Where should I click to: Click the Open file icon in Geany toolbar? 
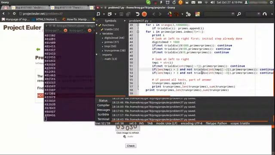[110, 14]
